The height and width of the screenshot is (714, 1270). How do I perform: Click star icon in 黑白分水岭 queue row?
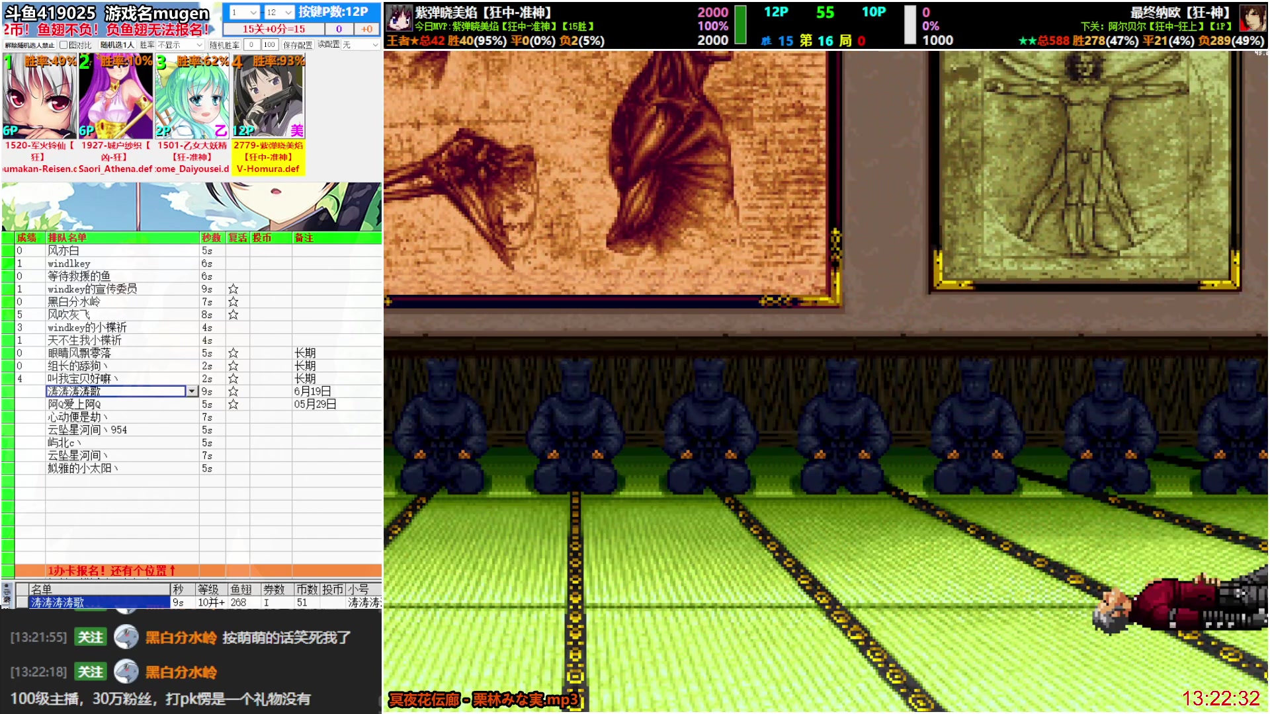(233, 301)
